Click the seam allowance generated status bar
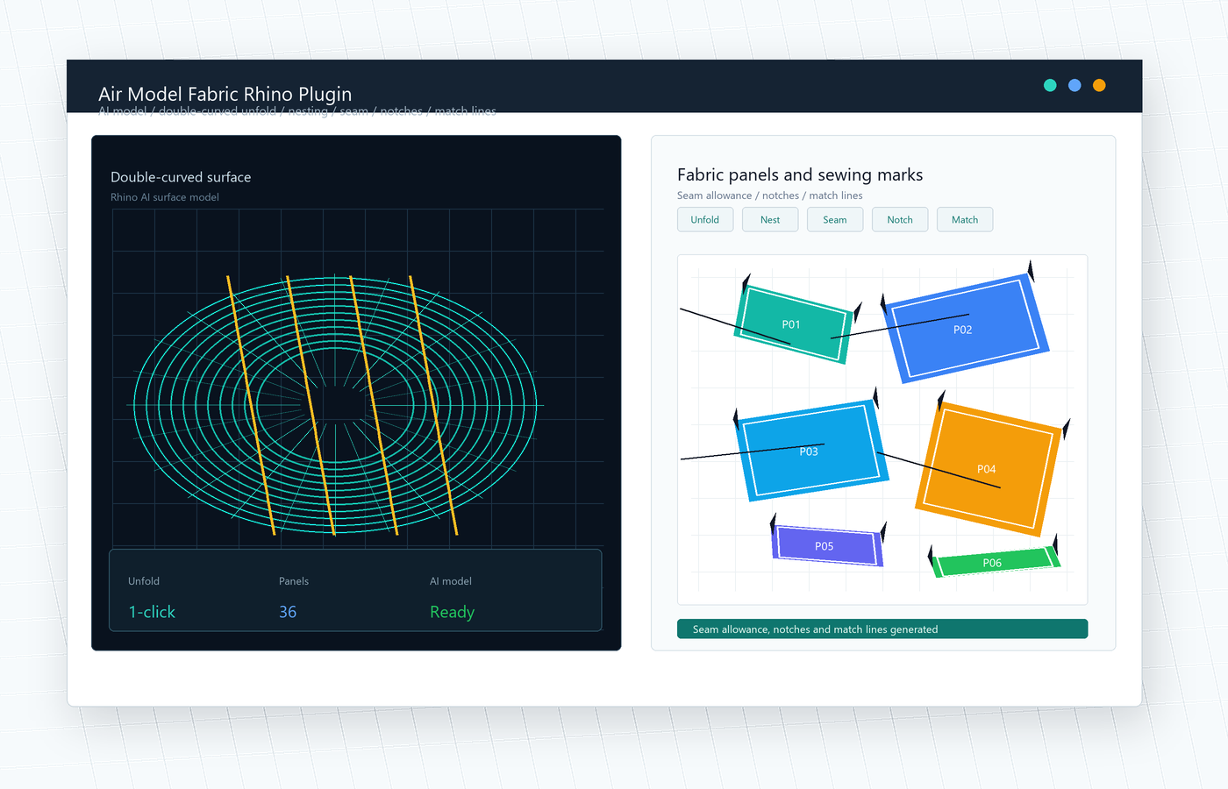The image size is (1228, 789). tap(882, 629)
